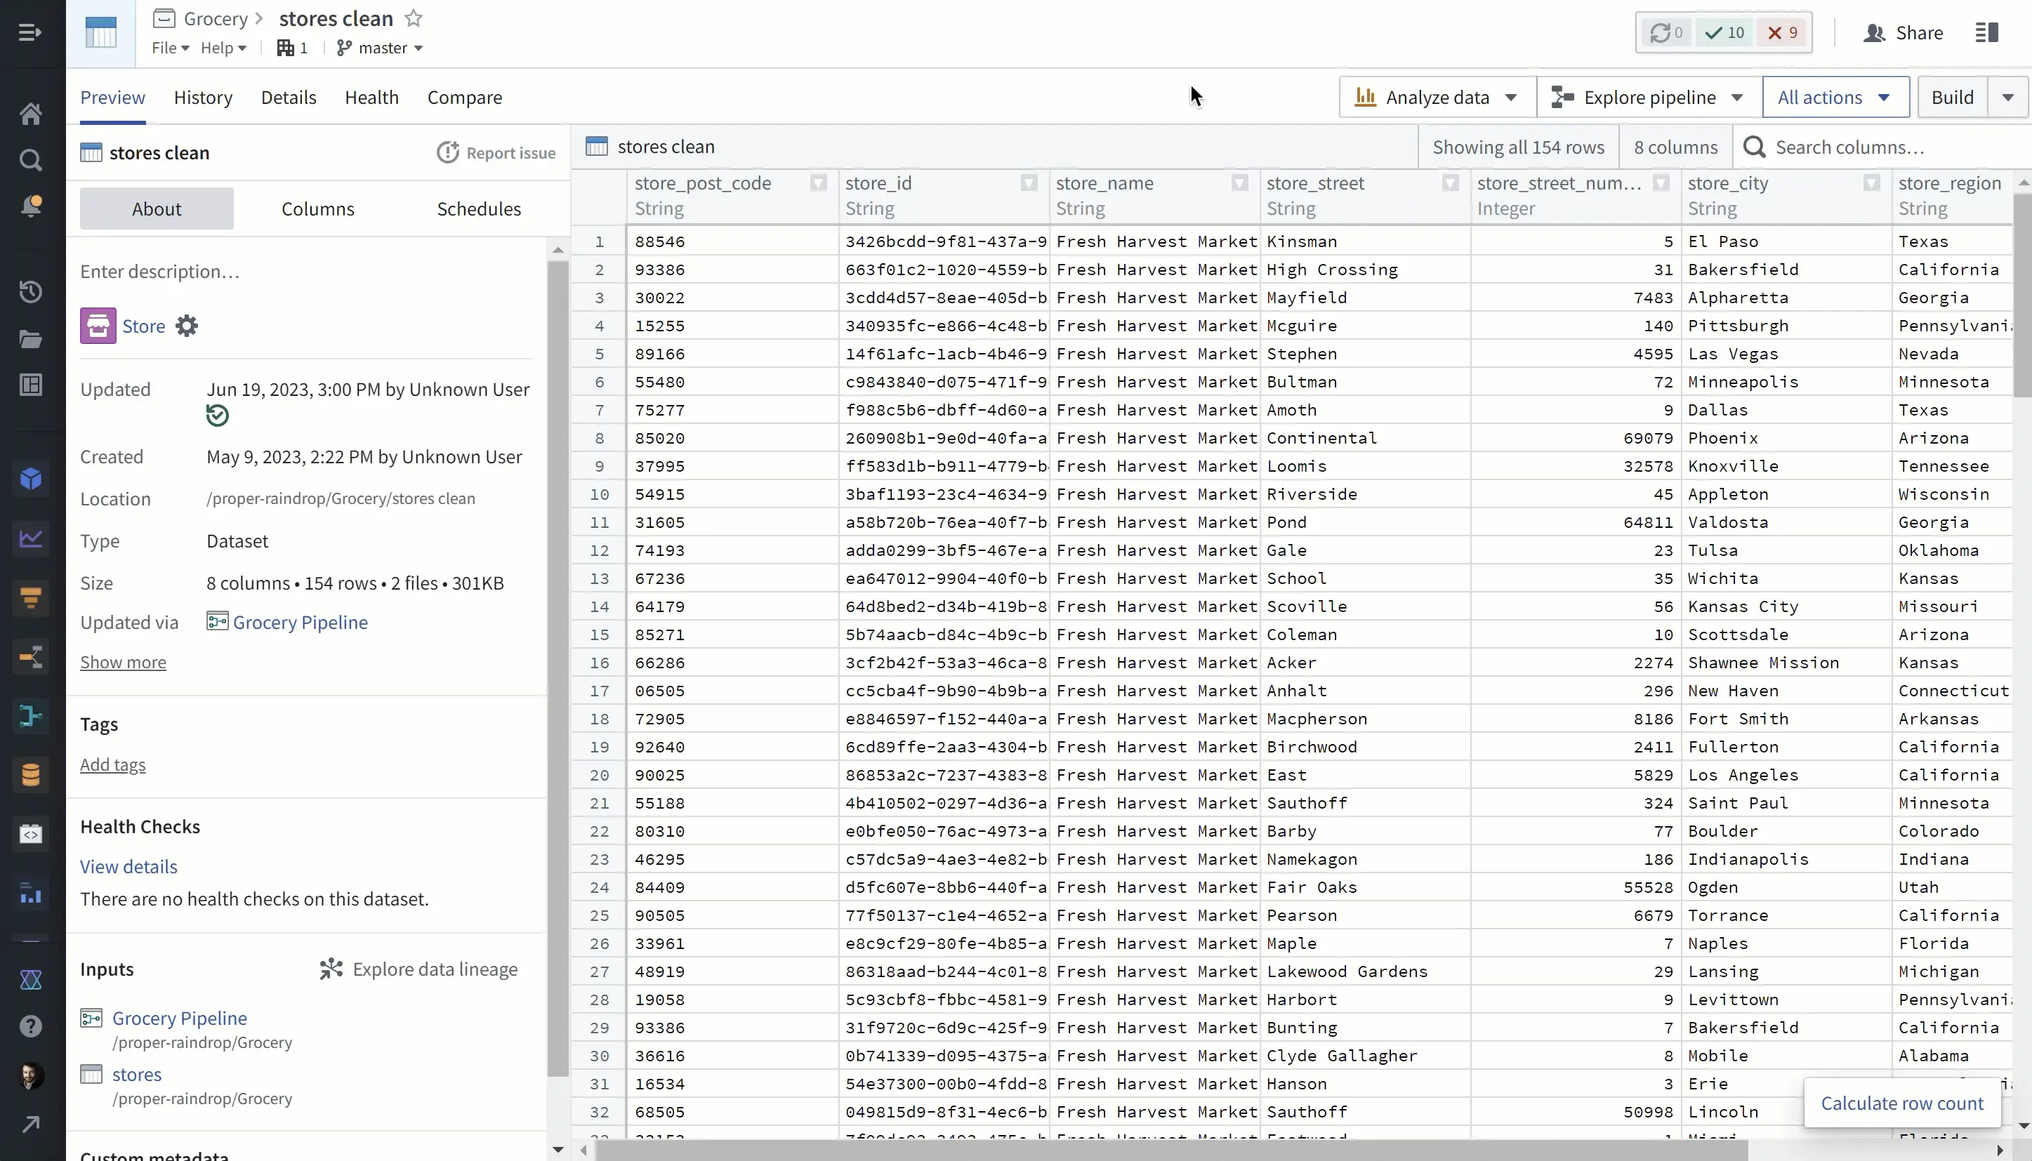Image resolution: width=2032 pixels, height=1161 pixels.
Task: Click the Build button
Action: (1952, 98)
